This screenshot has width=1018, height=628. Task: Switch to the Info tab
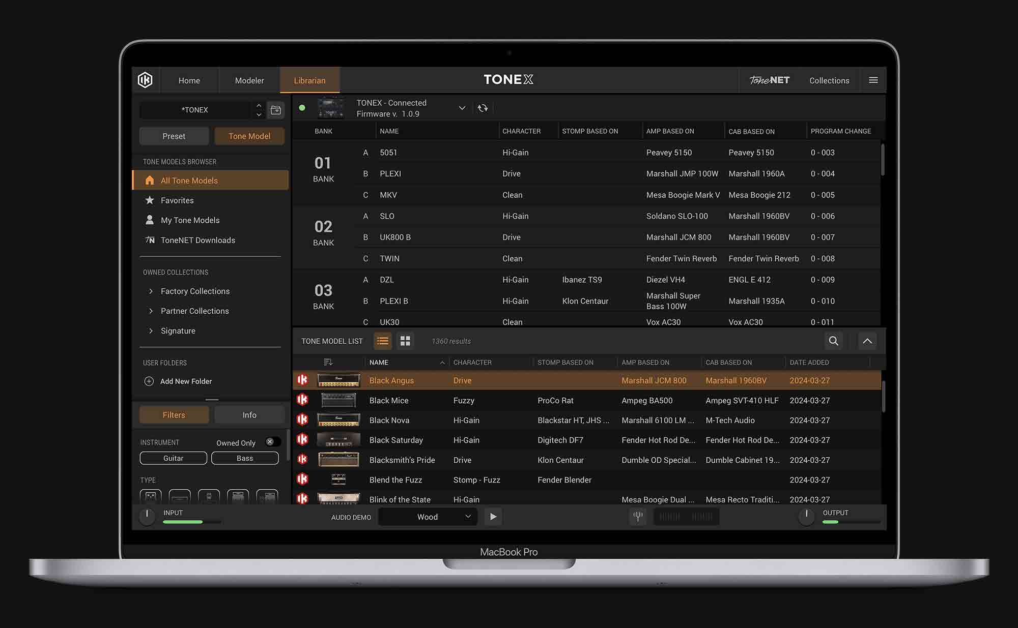pos(249,415)
